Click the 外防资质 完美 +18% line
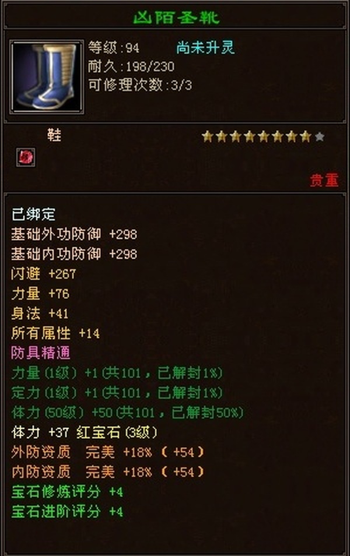 pyautogui.click(x=107, y=452)
